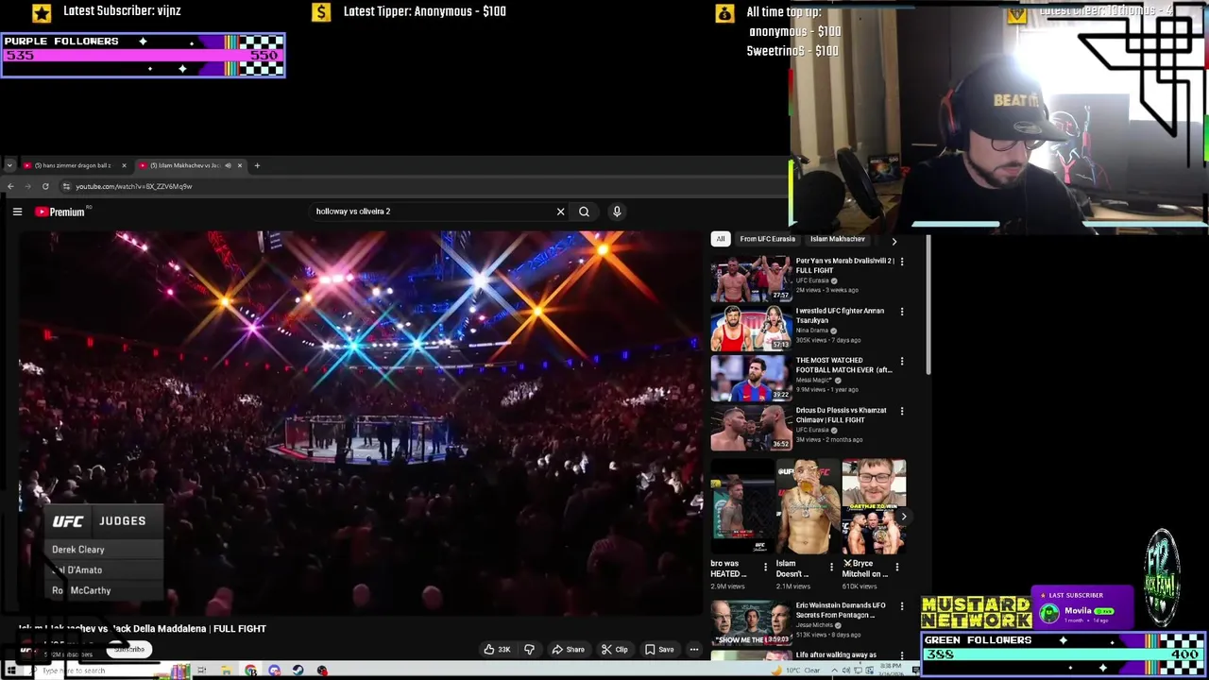Open the YouTube hamburger guide menu
1209x680 pixels.
(x=17, y=212)
